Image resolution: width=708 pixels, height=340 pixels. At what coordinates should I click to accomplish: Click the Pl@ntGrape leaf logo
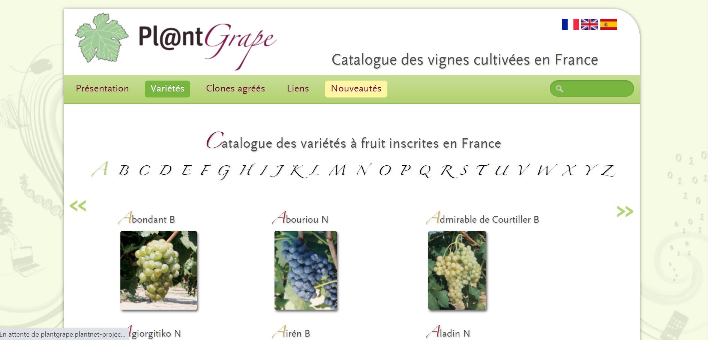[102, 38]
